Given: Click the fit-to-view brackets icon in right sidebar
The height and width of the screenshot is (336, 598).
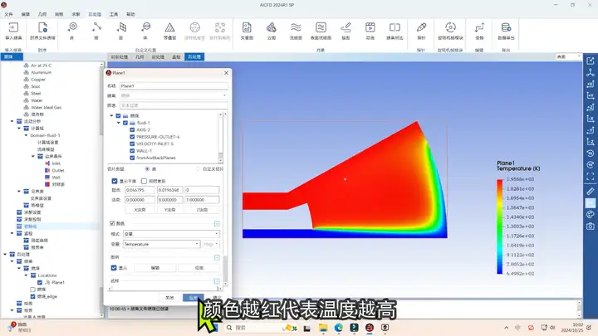Looking at the screenshot, I should [590, 177].
